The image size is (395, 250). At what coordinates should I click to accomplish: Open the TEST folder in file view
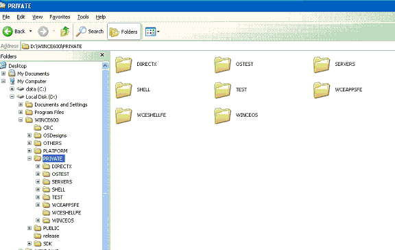click(x=230, y=90)
